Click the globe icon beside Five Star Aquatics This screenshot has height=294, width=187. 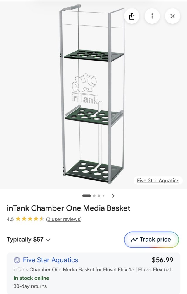pyautogui.click(x=17, y=260)
